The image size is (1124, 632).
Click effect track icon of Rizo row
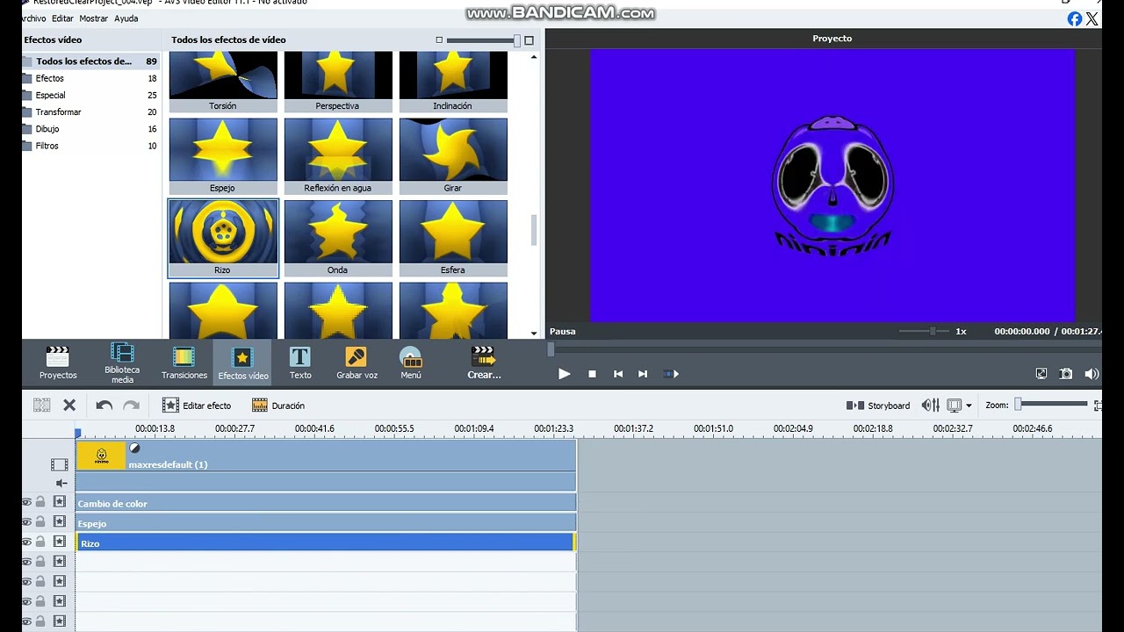(59, 542)
